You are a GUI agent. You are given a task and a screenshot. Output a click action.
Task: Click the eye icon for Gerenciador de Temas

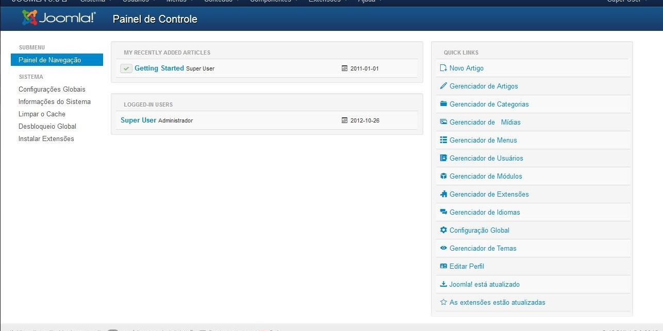pyautogui.click(x=443, y=248)
